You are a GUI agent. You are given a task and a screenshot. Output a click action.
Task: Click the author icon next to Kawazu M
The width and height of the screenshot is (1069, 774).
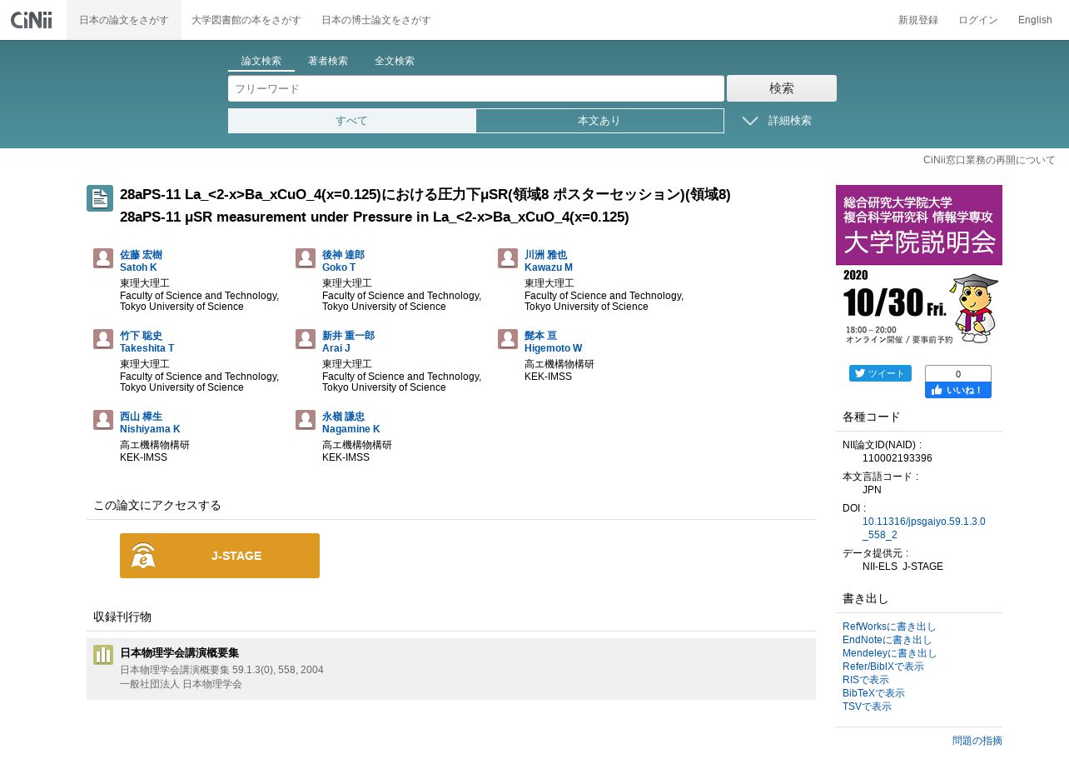[x=508, y=258]
